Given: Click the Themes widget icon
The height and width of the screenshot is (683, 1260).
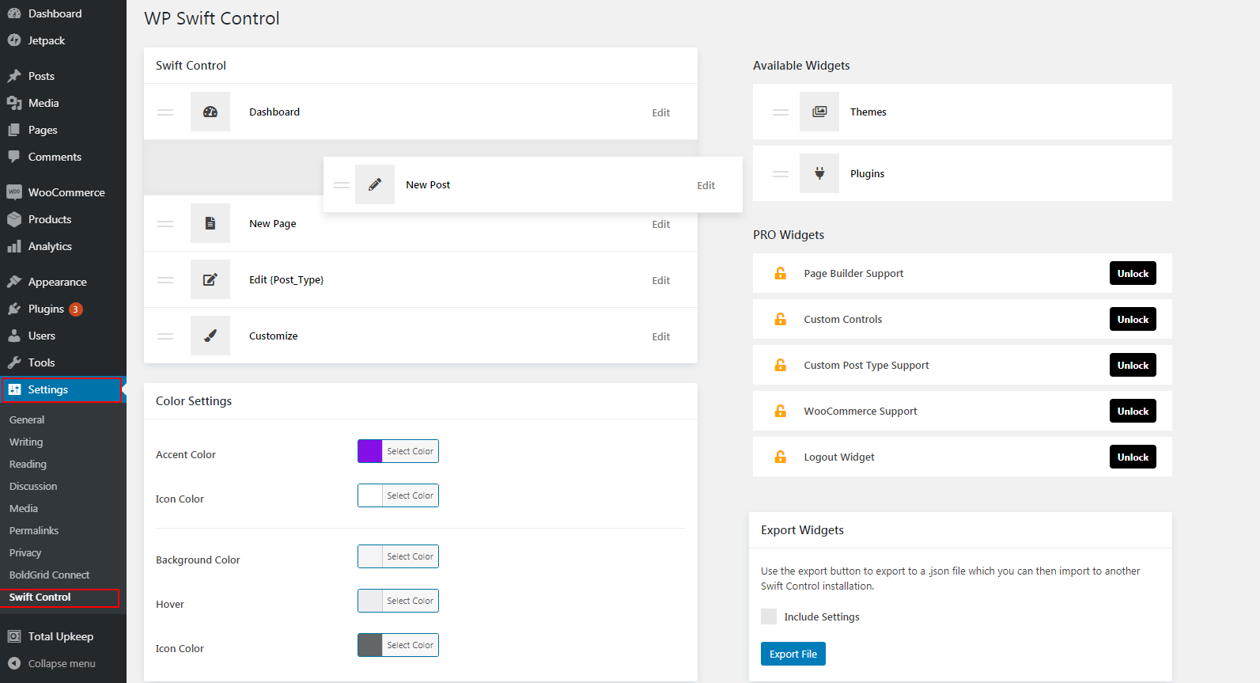Looking at the screenshot, I should tap(819, 112).
